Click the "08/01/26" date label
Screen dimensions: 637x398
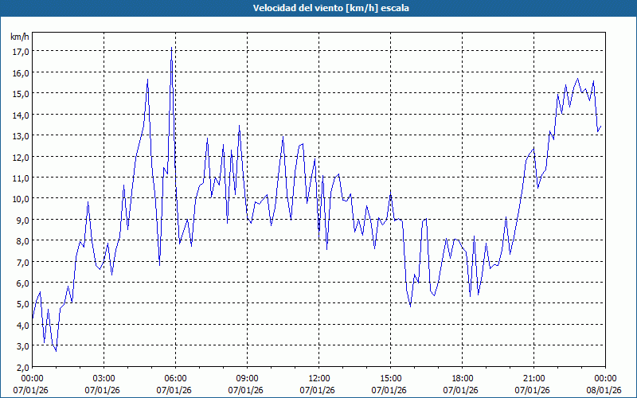(x=604, y=390)
